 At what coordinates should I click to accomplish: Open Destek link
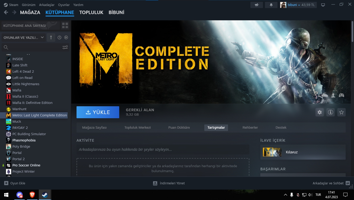281,128
